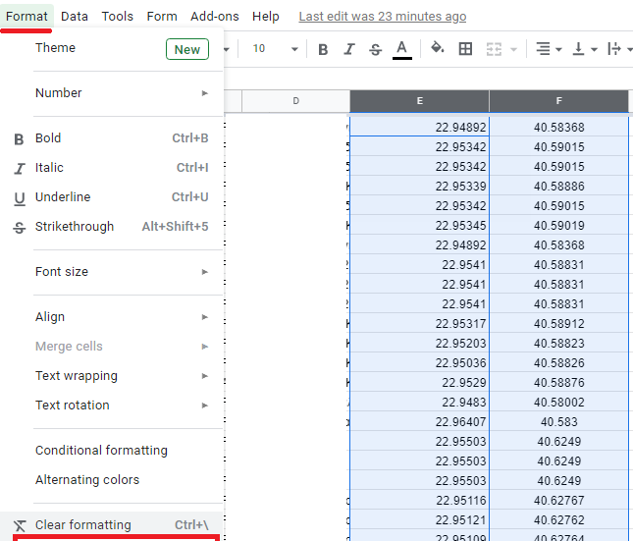Select cell with value 40.583
The height and width of the screenshot is (541, 633).
coord(558,422)
